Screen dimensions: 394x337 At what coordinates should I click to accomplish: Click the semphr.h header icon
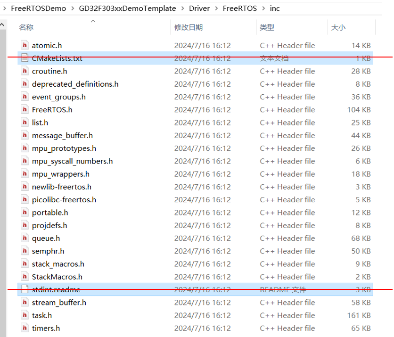click(x=25, y=251)
